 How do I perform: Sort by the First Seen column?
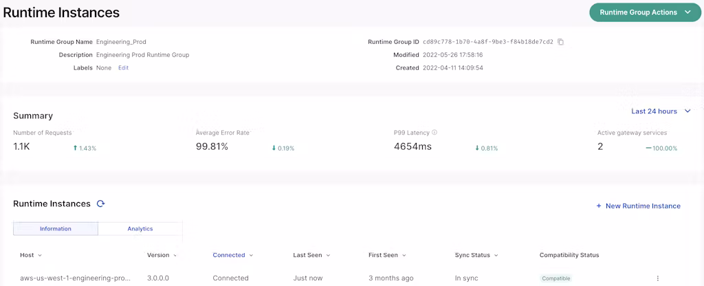coord(387,255)
